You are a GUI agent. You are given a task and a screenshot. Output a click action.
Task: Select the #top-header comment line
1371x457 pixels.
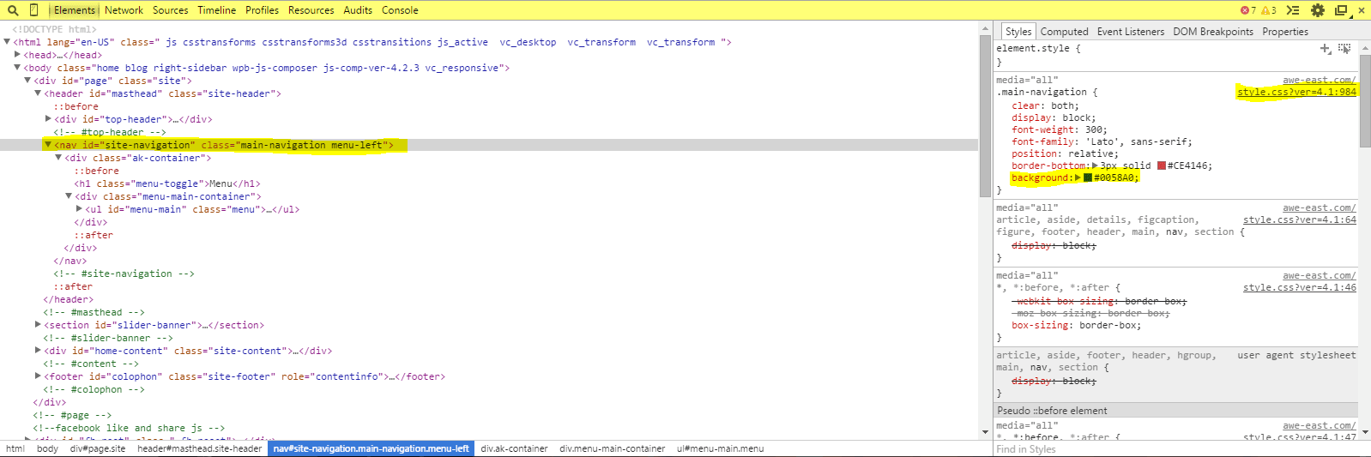(110, 132)
